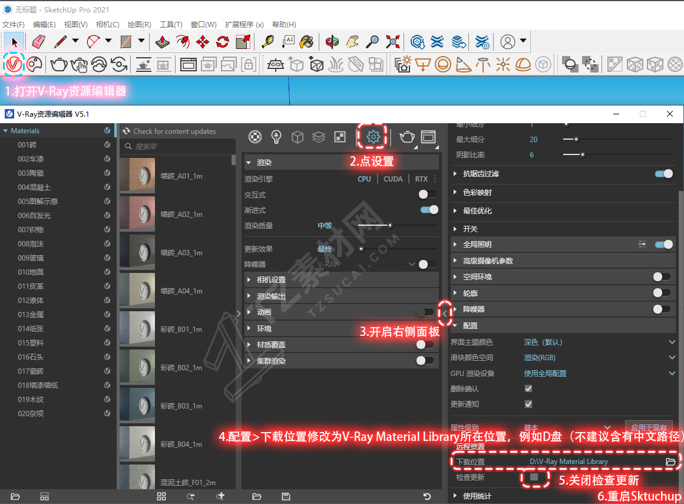Toggle the 空间环境 switch

click(662, 276)
